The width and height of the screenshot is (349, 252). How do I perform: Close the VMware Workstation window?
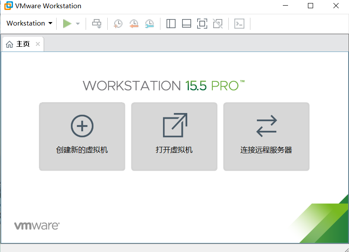click(x=336, y=6)
